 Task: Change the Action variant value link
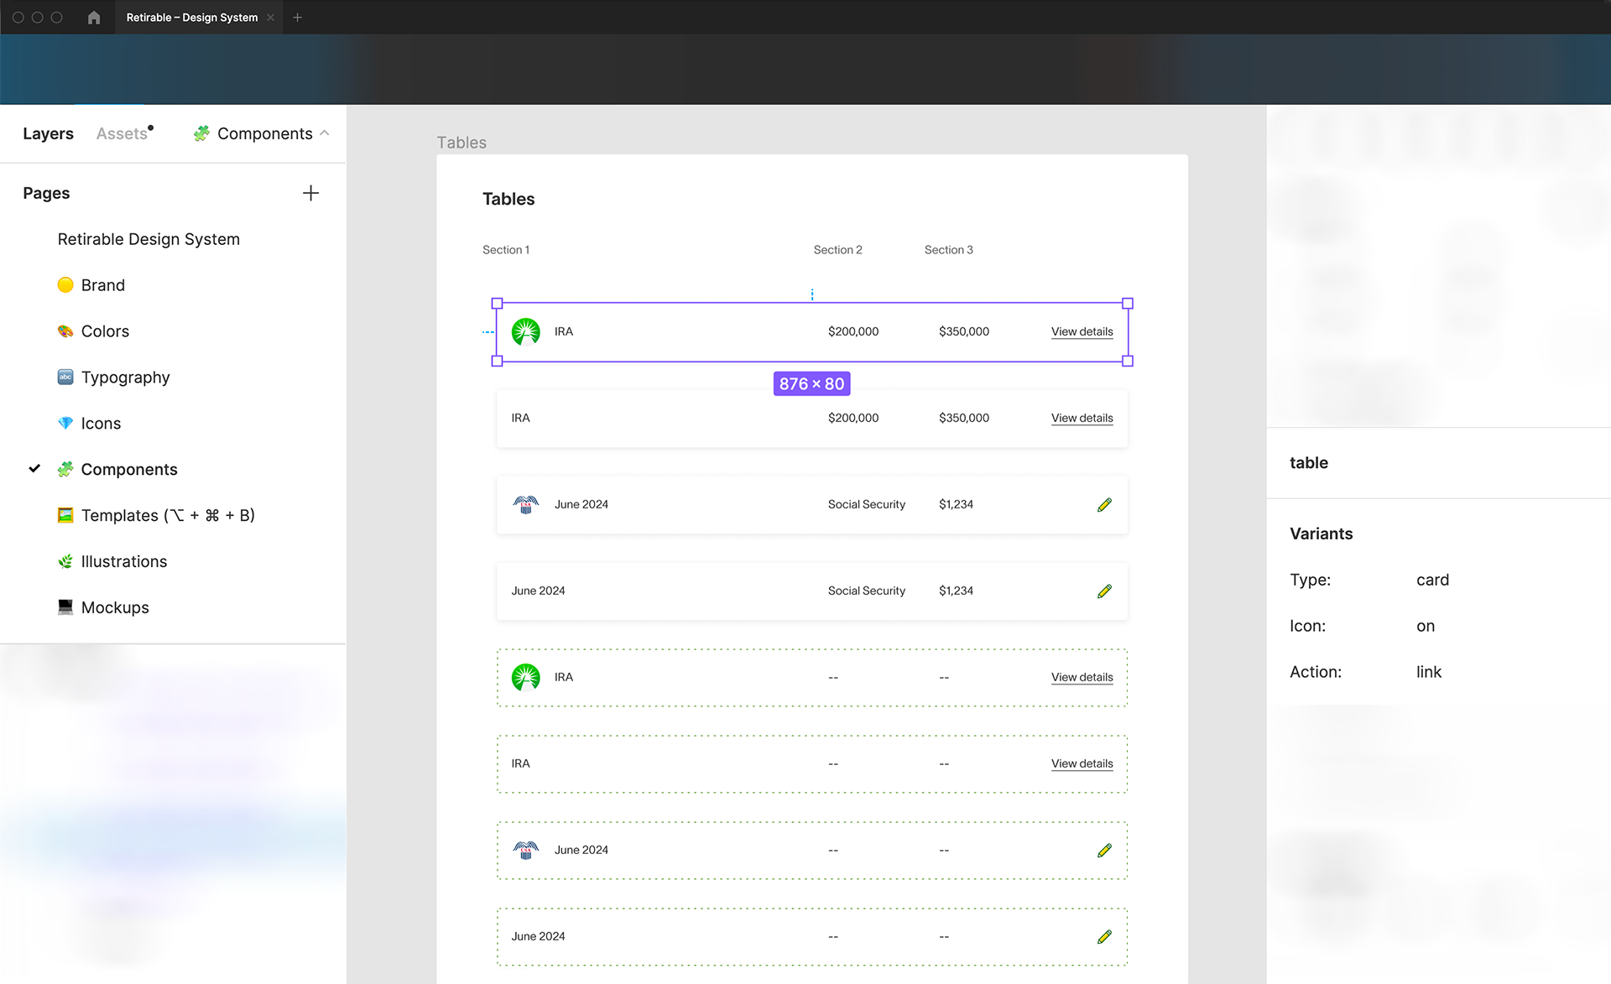pyautogui.click(x=1428, y=672)
